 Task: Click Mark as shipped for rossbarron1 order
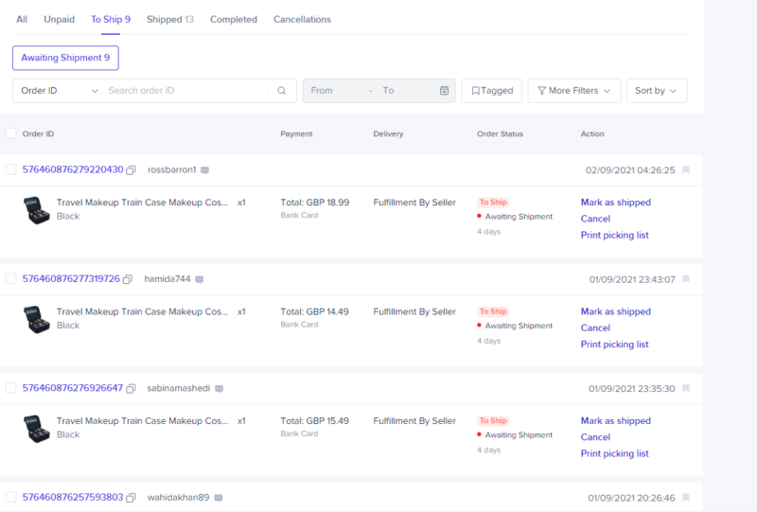[x=615, y=203]
